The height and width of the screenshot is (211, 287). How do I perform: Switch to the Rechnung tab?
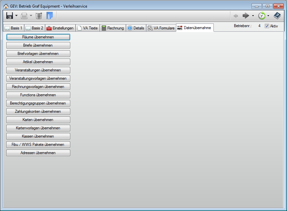click(113, 28)
